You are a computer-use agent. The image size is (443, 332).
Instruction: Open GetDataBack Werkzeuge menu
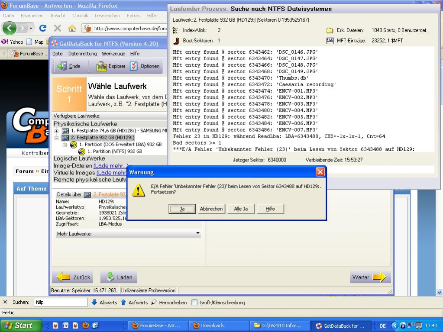113,54
